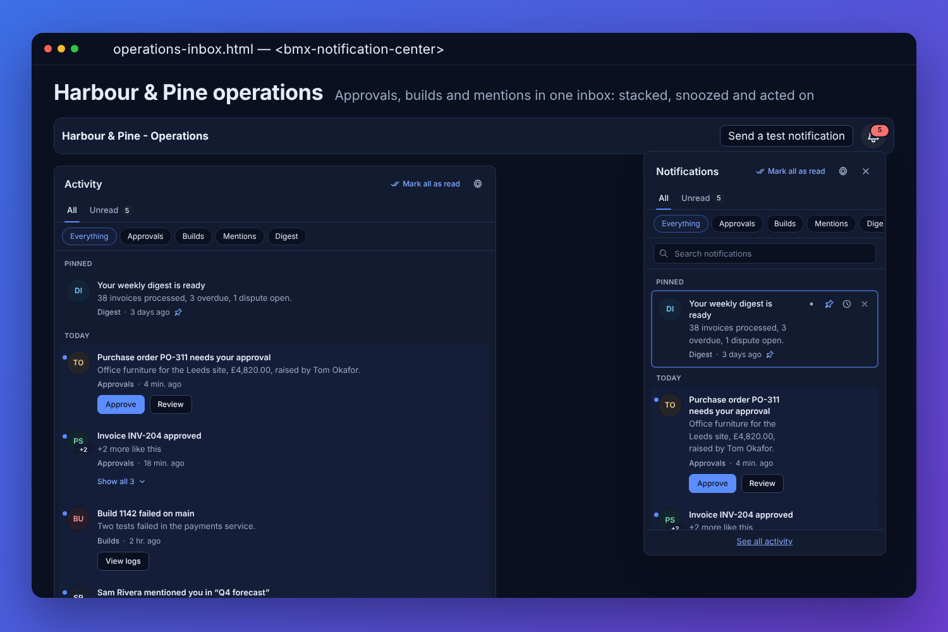948x632 pixels.
Task: Focus the Search notifications field
Action: tap(765, 253)
